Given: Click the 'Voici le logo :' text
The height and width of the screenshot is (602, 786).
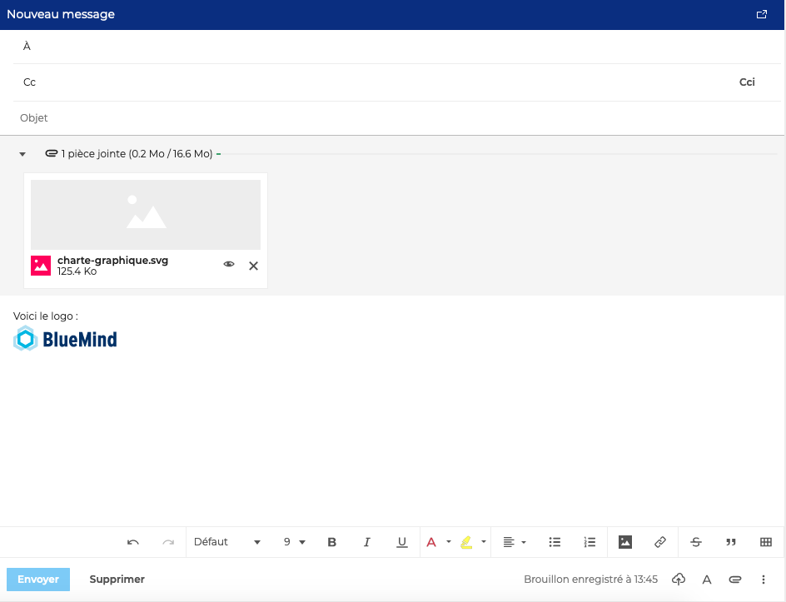Looking at the screenshot, I should [46, 316].
